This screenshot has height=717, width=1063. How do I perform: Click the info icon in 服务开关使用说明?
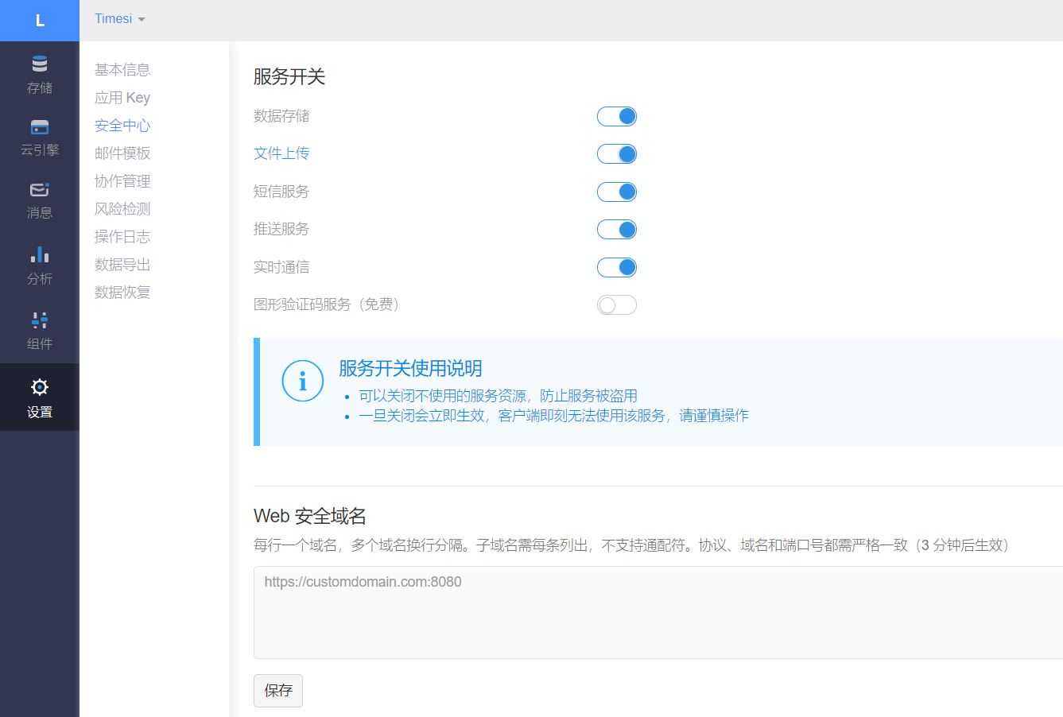click(x=302, y=381)
